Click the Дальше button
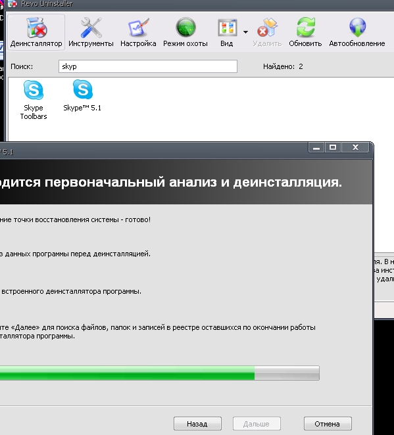Viewport: 394px width, 435px height. point(257,424)
